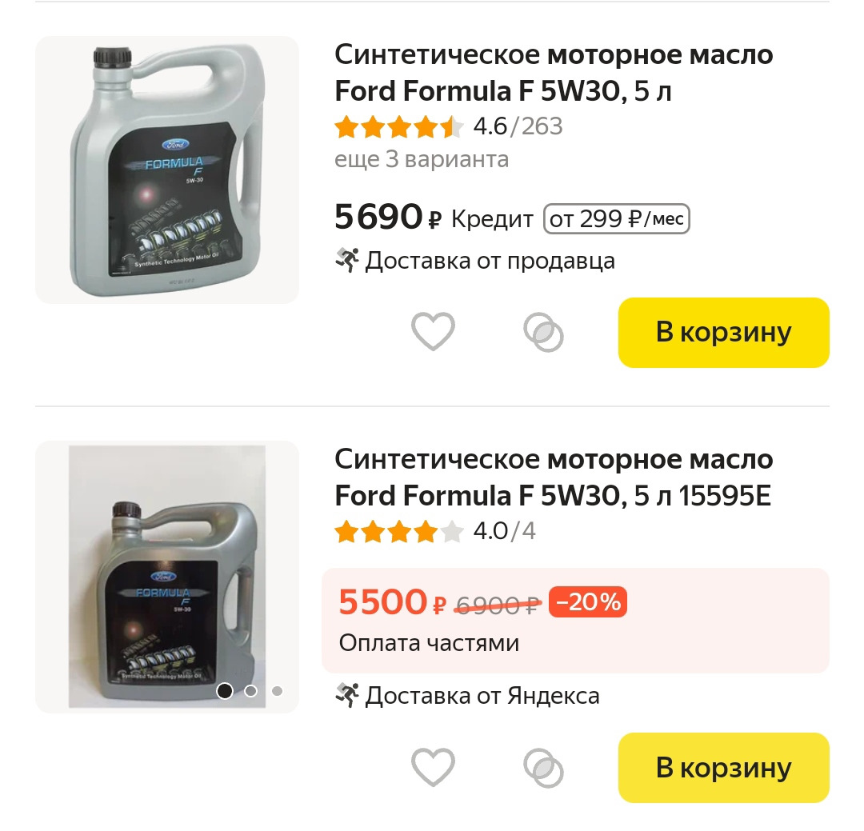
Task: Compare the first Ford Formula F listing
Action: point(543,332)
